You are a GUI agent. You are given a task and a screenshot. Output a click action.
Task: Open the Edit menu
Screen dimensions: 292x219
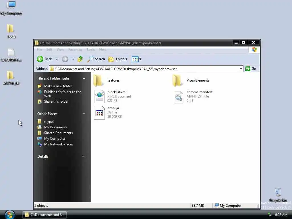pos(49,50)
